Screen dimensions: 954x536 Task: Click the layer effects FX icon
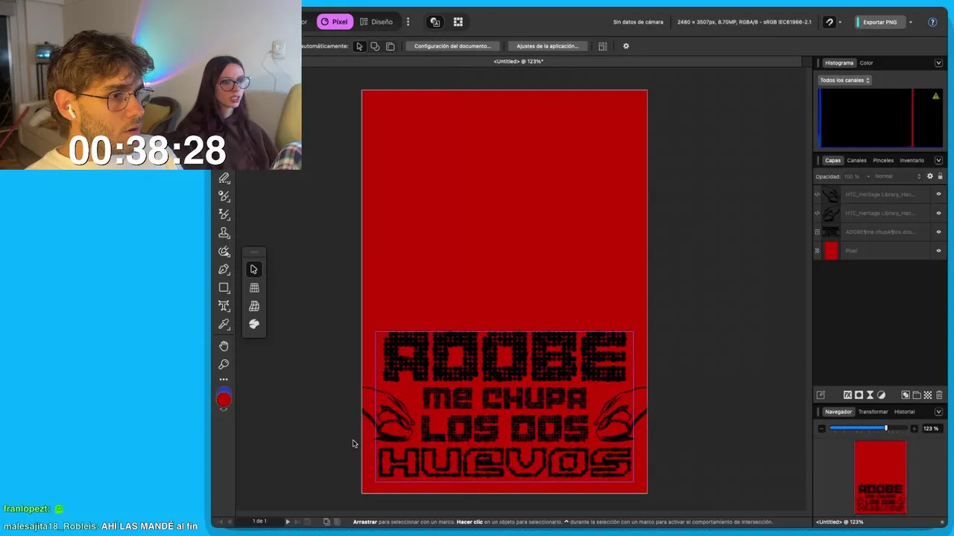(847, 395)
